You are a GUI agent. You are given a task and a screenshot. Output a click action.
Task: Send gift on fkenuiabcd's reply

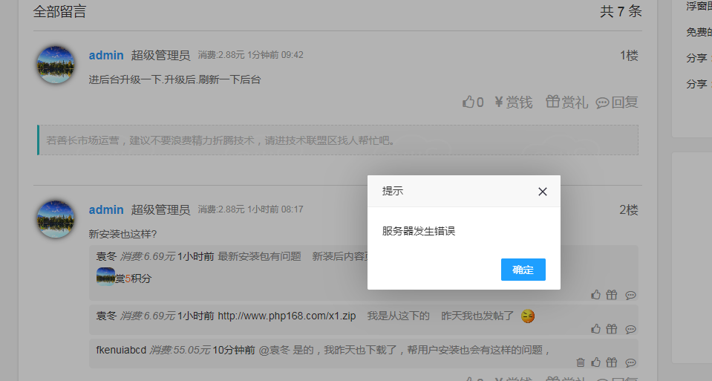point(612,362)
